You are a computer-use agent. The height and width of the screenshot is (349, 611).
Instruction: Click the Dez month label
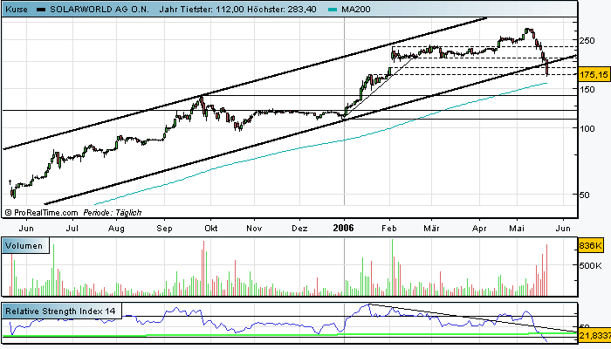pos(299,229)
